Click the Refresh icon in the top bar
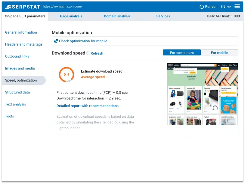 (x=201, y=6)
